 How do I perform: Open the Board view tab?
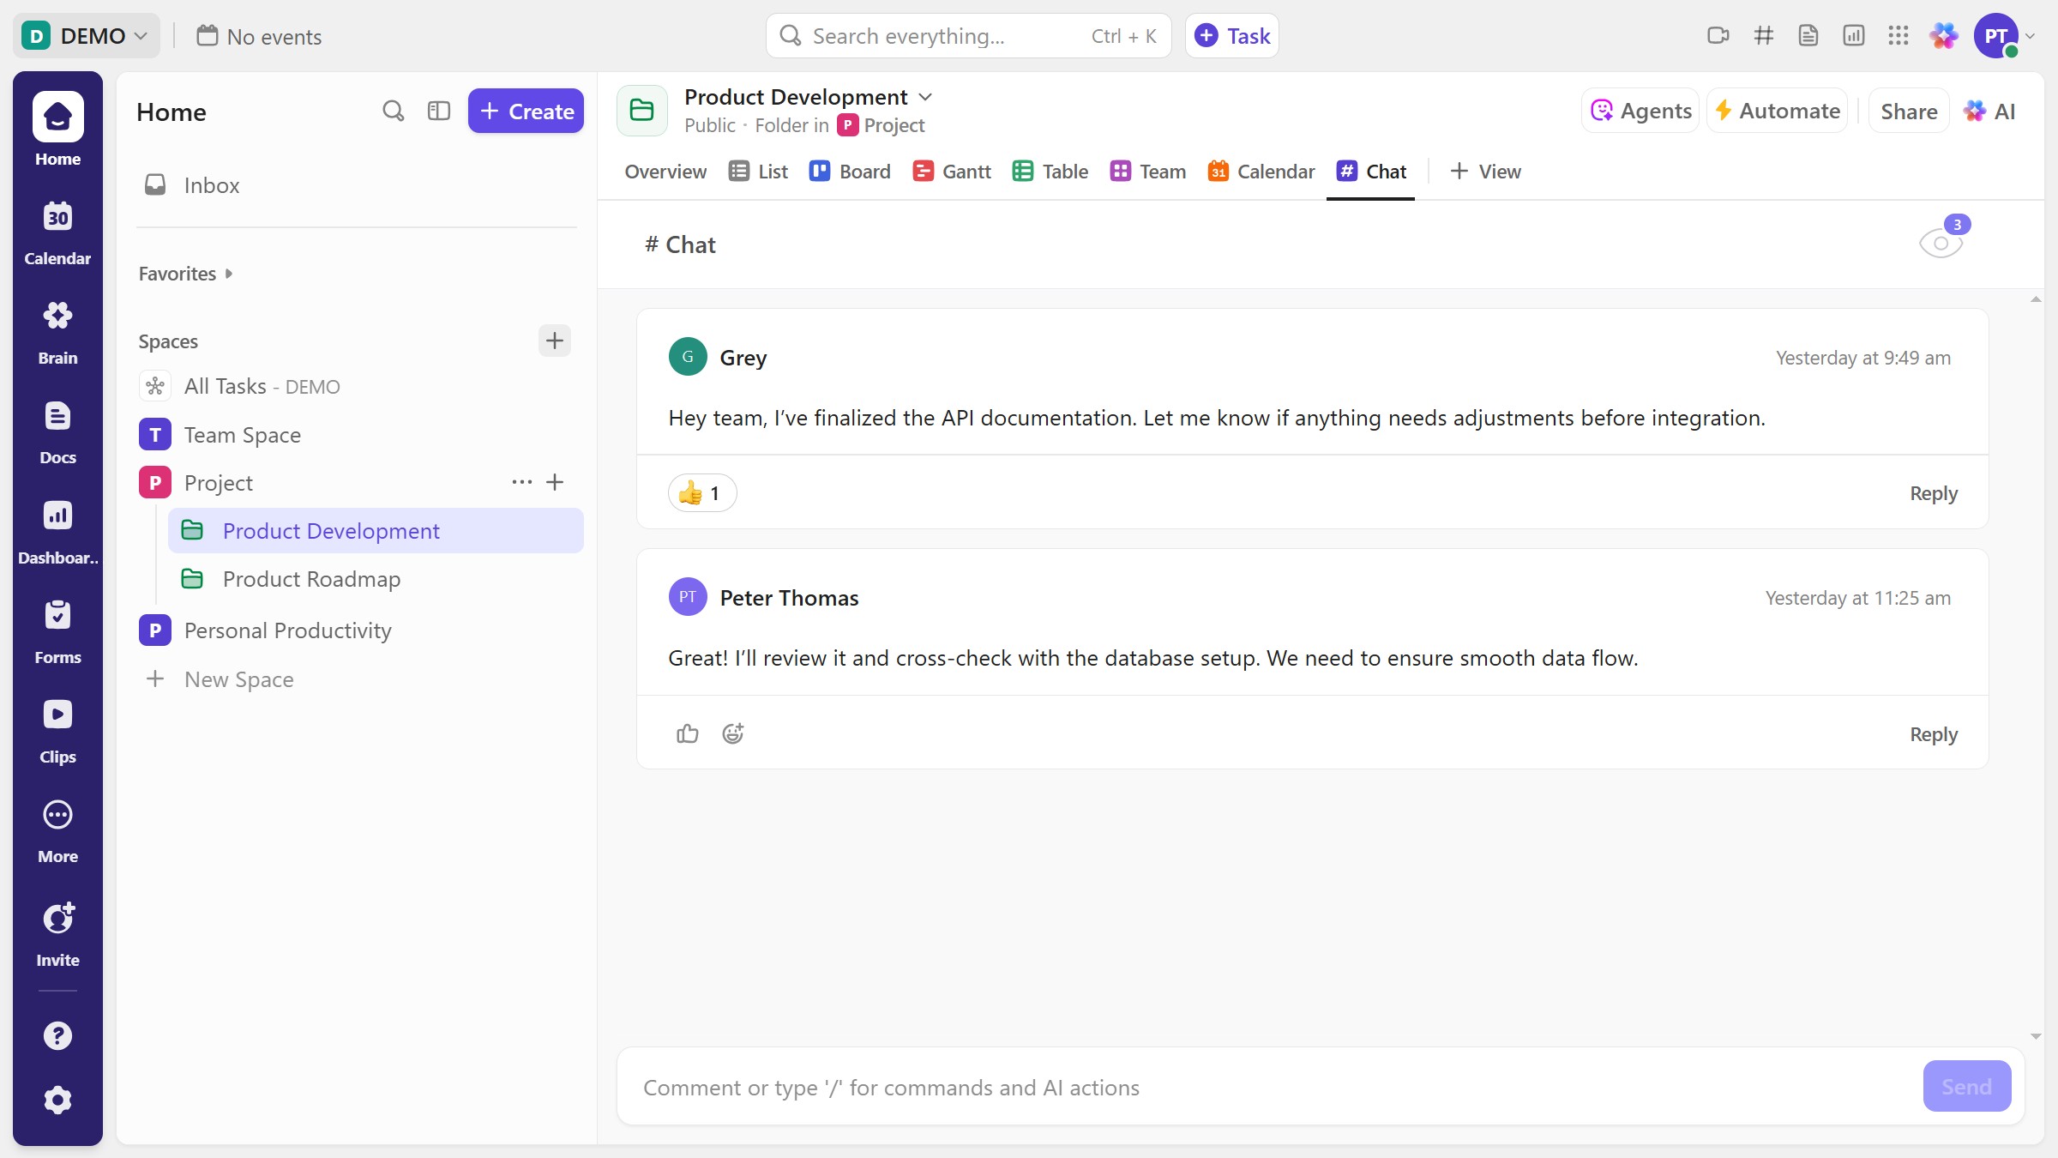[x=850, y=171]
